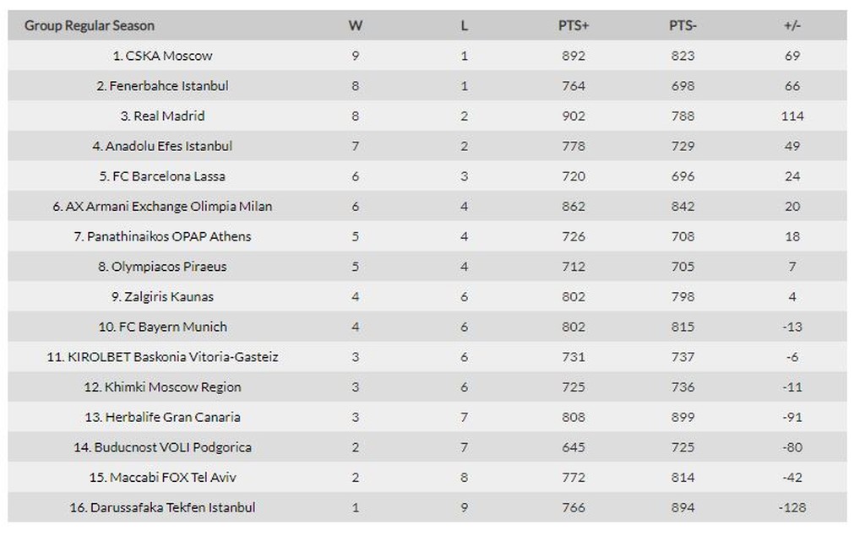Click the +/- column header
Image resolution: width=865 pixels, height=541 pixels.
tap(792, 25)
